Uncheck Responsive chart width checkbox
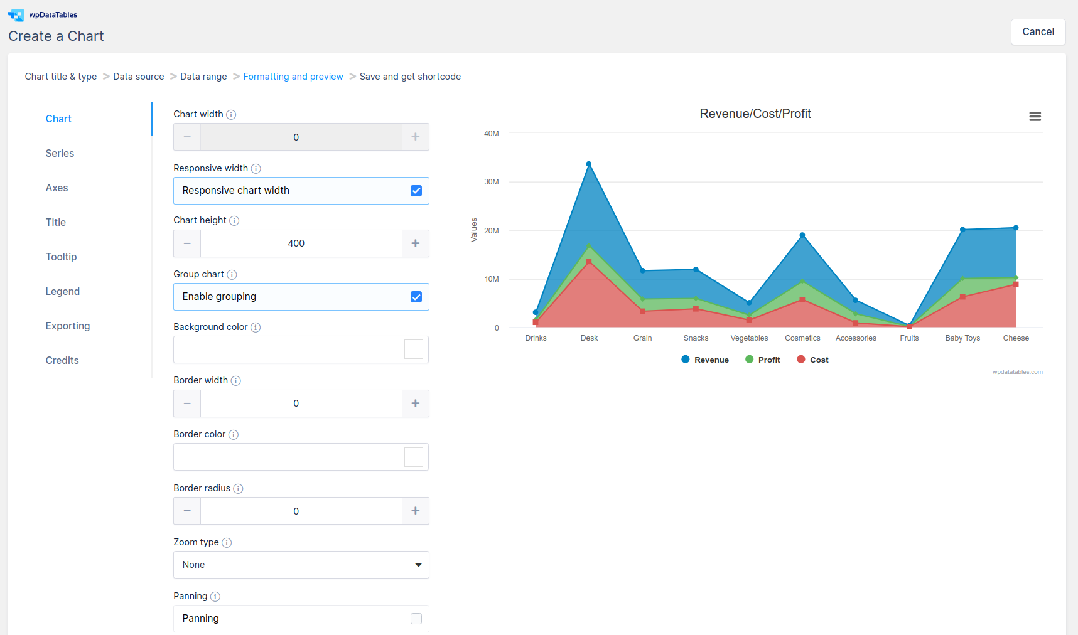Viewport: 1078px width, 635px height. tap(416, 191)
